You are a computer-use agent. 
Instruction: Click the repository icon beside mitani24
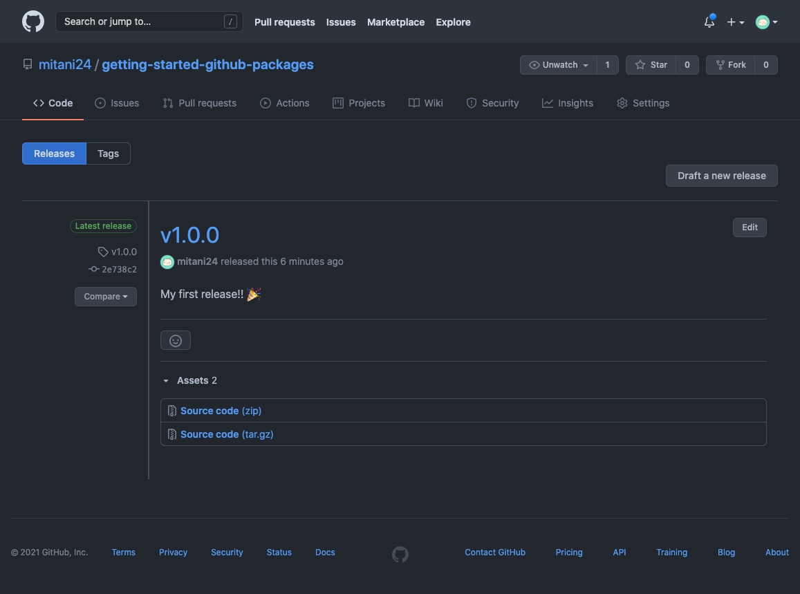coord(28,65)
